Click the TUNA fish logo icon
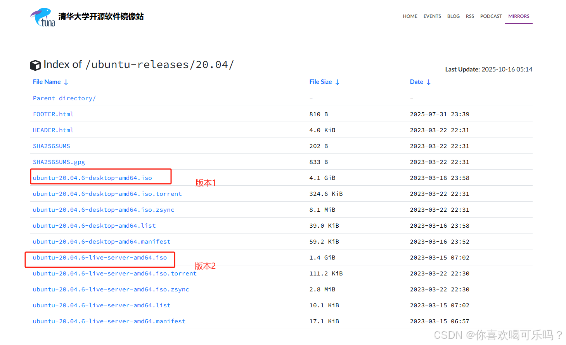The image size is (566, 345). click(42, 17)
